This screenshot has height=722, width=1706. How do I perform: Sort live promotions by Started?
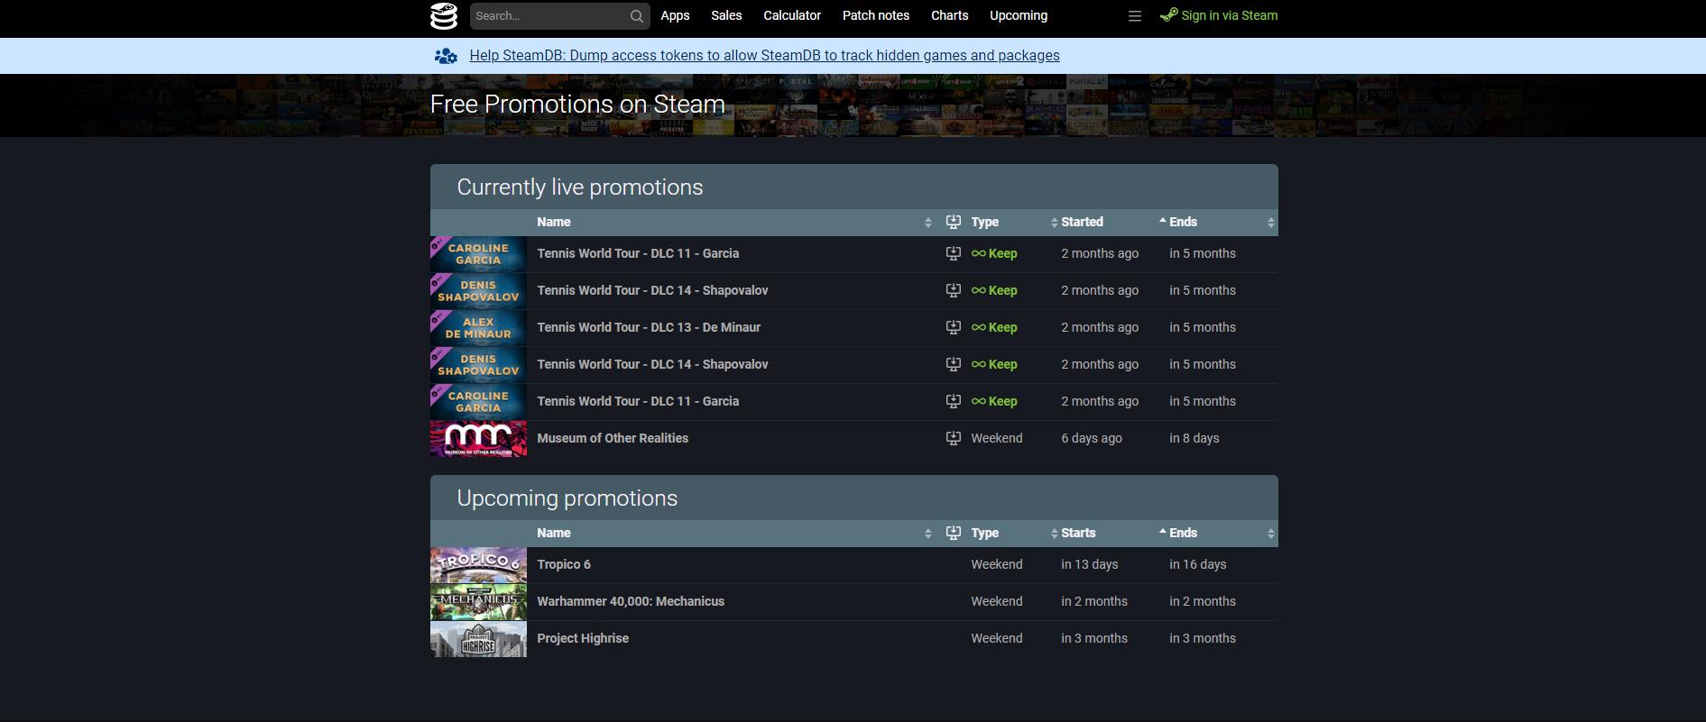[x=1111, y=222]
